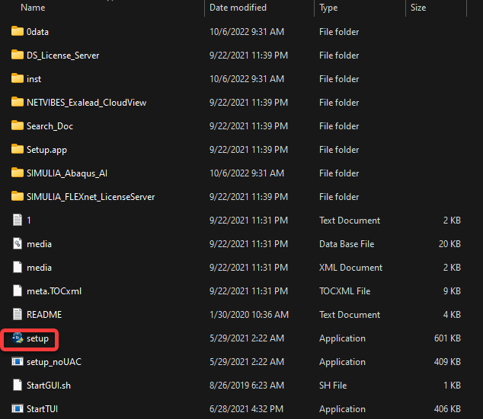Viewport: 483px width, 419px height.
Task: Click the SH File type label
Action: click(333, 386)
